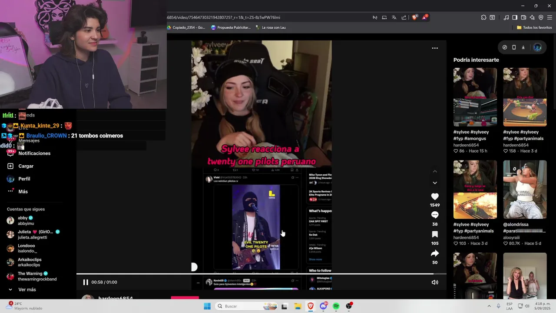Expand Ver más followed accounts

tap(22, 290)
